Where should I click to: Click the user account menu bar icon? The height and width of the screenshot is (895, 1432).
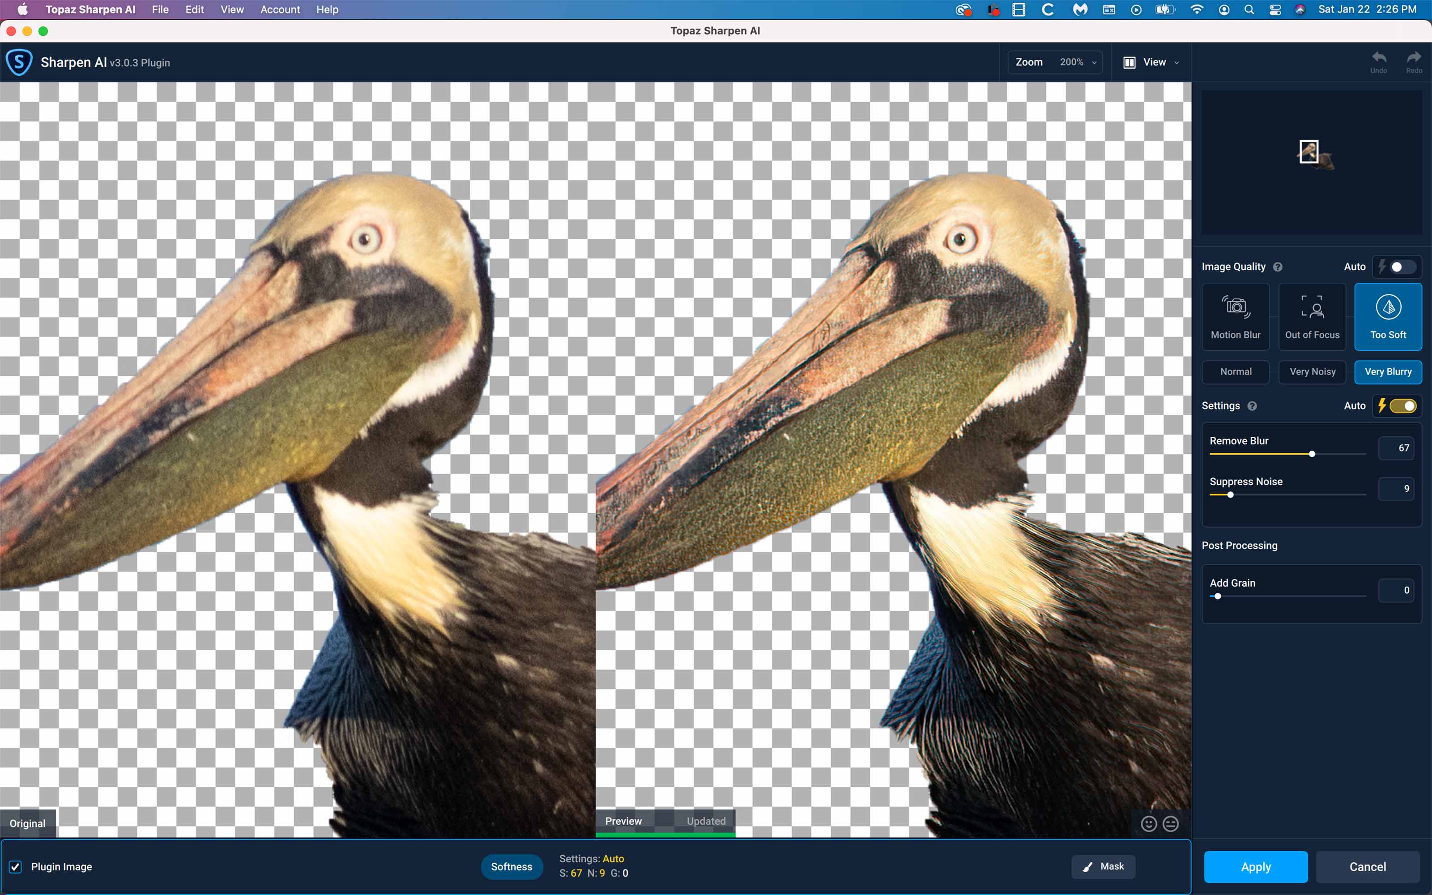[x=1224, y=9]
